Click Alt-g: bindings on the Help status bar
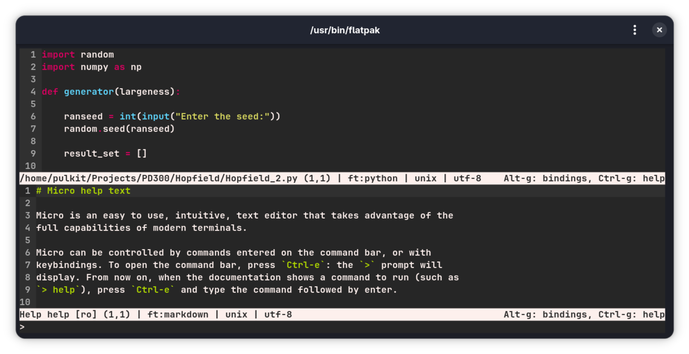 click(546, 314)
